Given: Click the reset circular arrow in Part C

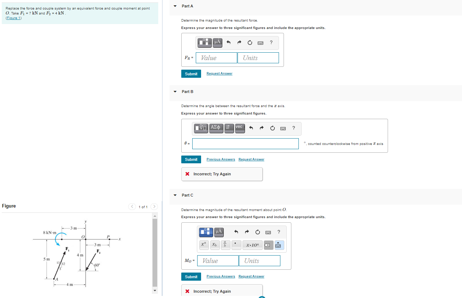Looking at the screenshot, I should click(257, 232).
